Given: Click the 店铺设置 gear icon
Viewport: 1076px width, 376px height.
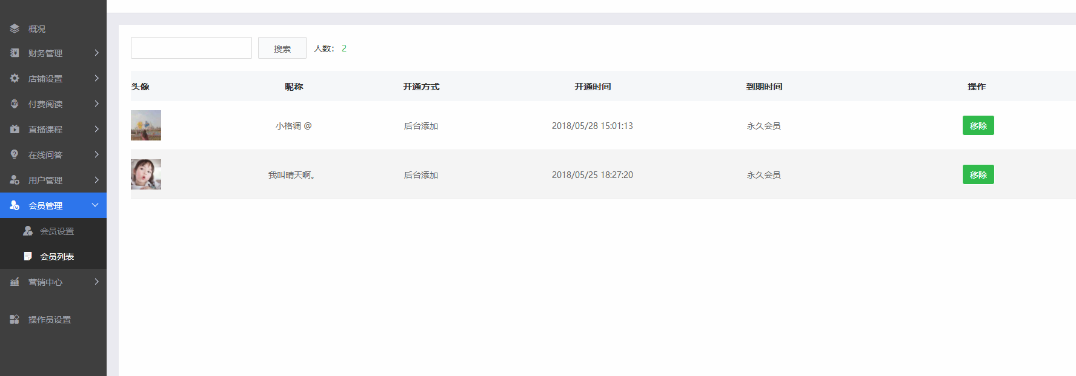Looking at the screenshot, I should tap(15, 78).
